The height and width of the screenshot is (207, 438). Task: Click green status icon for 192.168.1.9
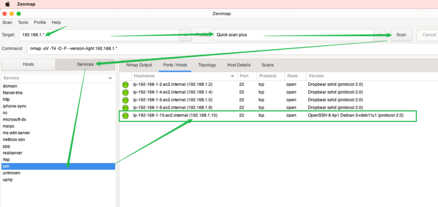pos(125,108)
